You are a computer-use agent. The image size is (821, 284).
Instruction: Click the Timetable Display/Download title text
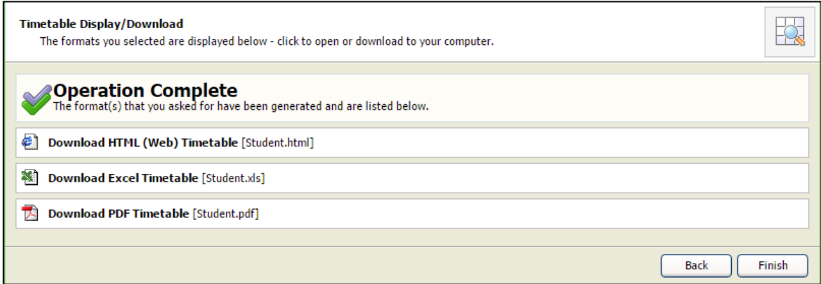(101, 24)
